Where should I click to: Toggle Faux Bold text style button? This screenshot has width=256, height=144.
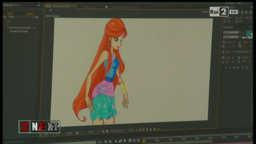[x=226, y=68]
